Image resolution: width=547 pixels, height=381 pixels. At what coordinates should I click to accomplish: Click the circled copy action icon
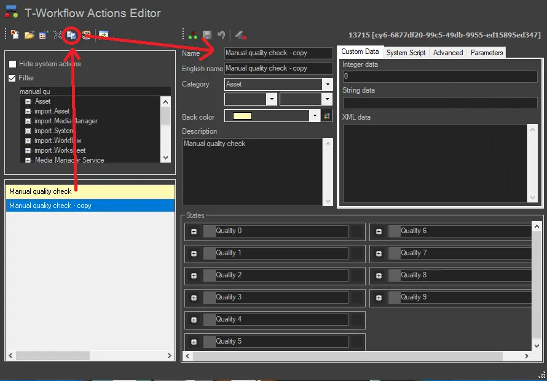point(72,35)
